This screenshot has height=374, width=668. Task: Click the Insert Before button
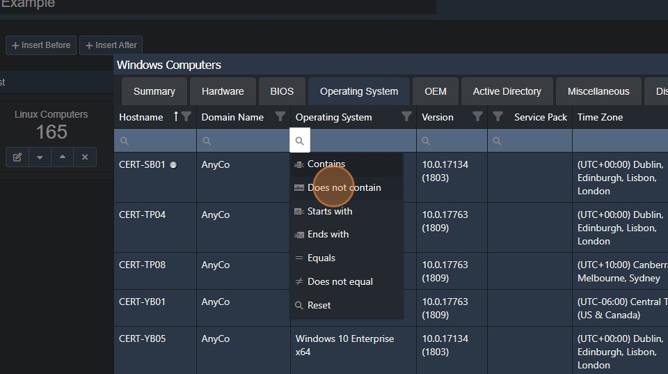41,45
